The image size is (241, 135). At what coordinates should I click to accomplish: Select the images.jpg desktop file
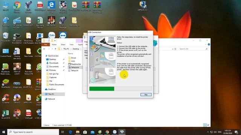coord(17,84)
